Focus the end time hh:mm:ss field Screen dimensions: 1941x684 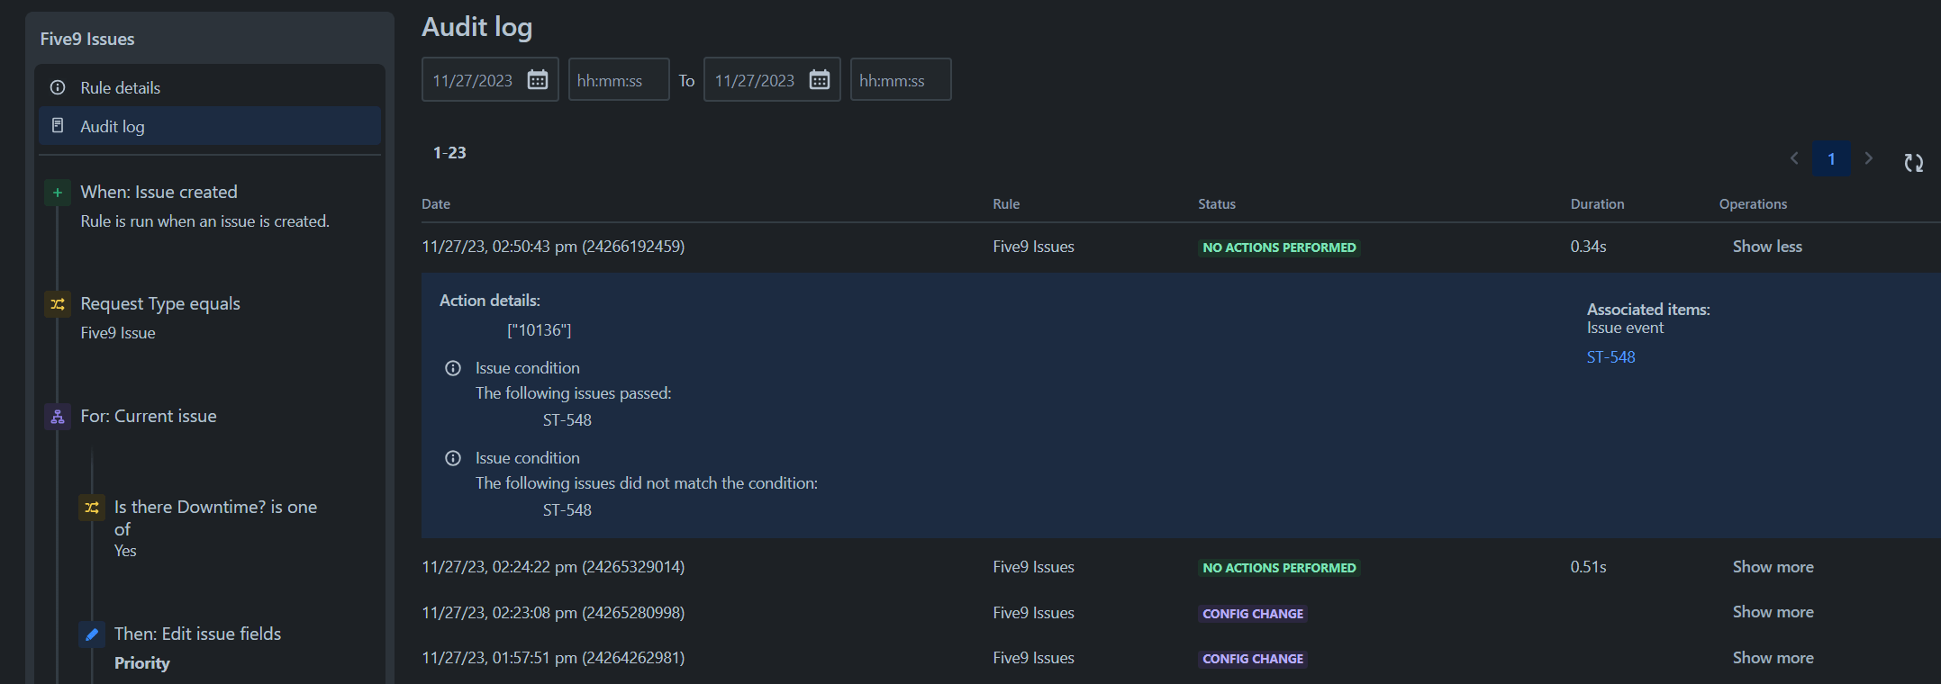(901, 80)
